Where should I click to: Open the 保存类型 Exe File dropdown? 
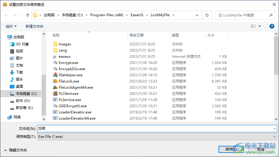tap(274, 137)
